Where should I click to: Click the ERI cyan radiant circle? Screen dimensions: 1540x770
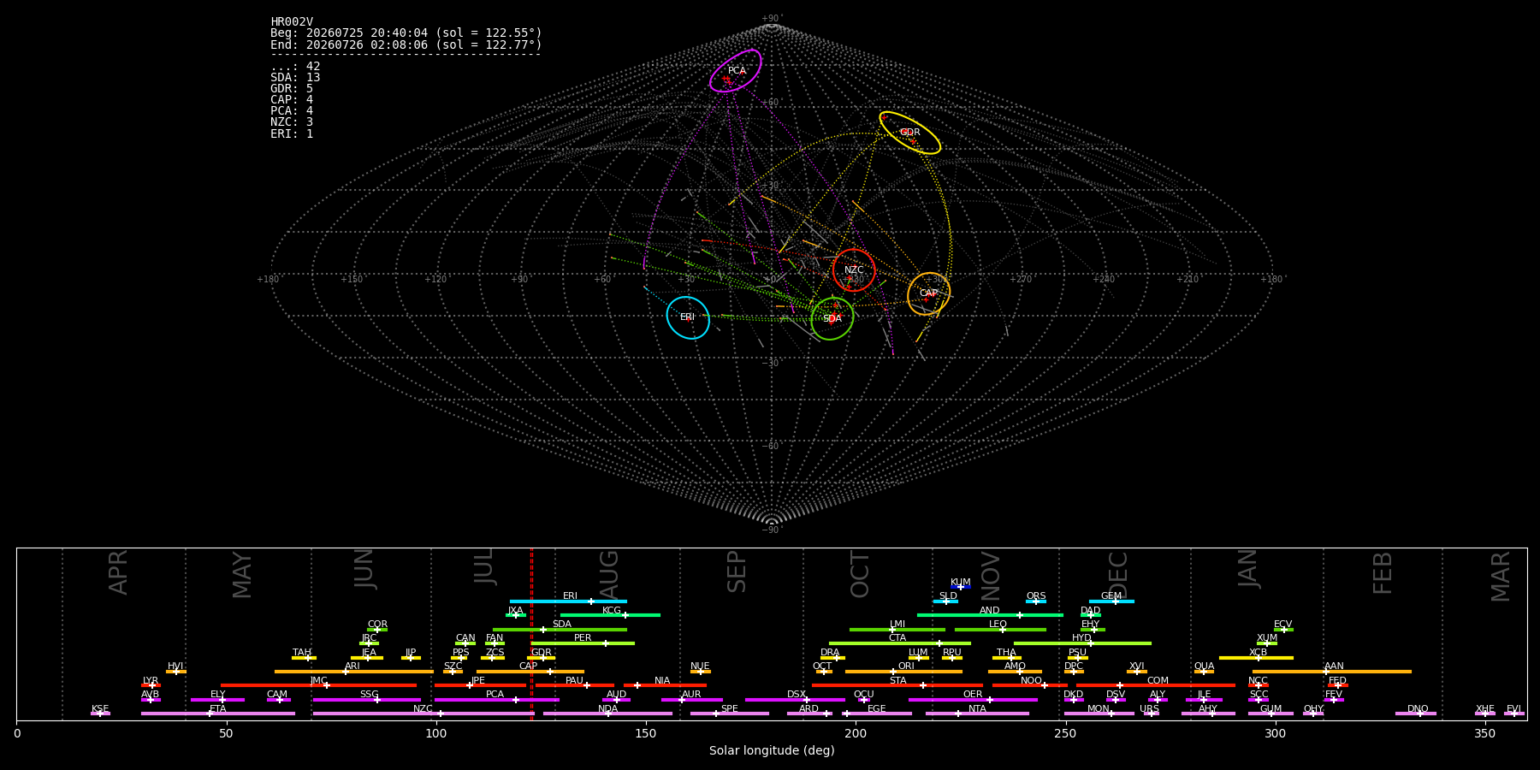click(x=688, y=317)
